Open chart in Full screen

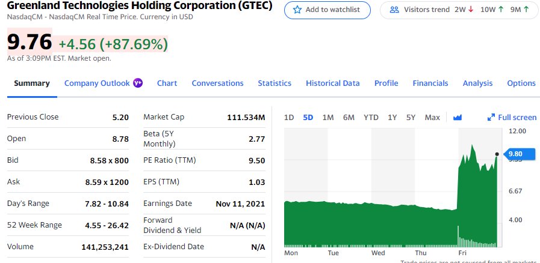[x=512, y=118]
